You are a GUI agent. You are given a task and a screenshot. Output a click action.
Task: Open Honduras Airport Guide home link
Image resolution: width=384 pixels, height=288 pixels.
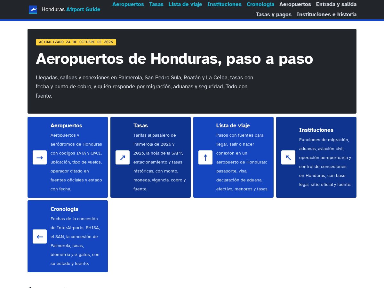tap(65, 10)
